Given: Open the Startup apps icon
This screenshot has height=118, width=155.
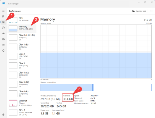Looking at the screenshot, I should coord(3,33).
